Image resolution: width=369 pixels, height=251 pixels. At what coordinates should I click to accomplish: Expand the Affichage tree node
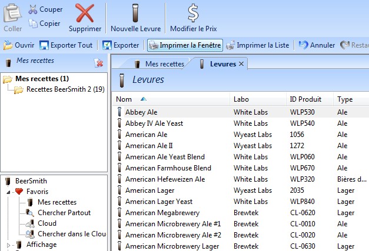pyautogui.click(x=8, y=245)
